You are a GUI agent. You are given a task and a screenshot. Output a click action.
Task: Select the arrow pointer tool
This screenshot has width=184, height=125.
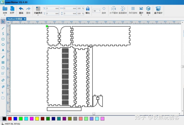[x=3, y=22]
